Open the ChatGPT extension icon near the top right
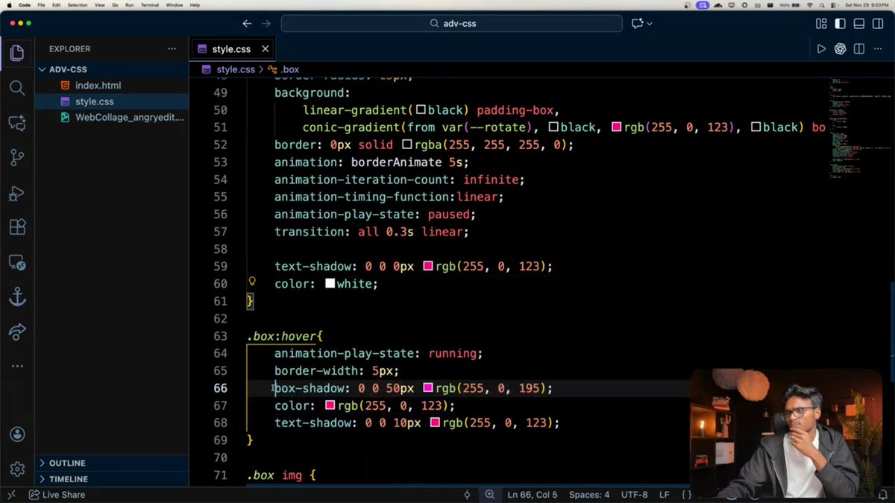This screenshot has width=895, height=503. pos(841,48)
